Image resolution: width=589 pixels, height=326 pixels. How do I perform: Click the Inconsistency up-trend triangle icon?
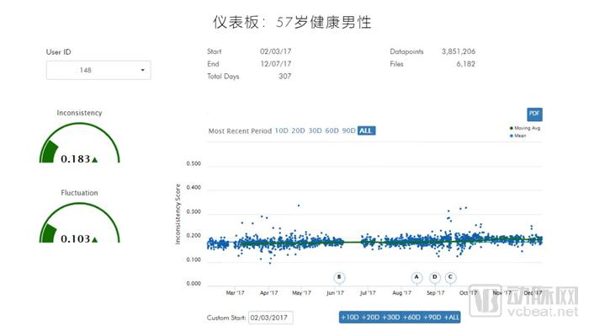pos(94,160)
